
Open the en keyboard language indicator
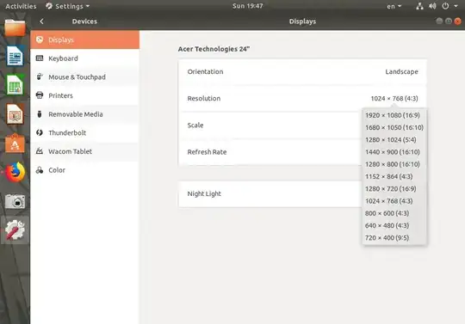coord(394,6)
